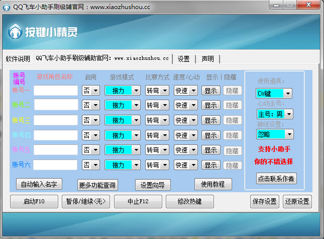Screen dimensions: 324x239
Task: Click the 中止F12 stop button
Action: coord(138,201)
